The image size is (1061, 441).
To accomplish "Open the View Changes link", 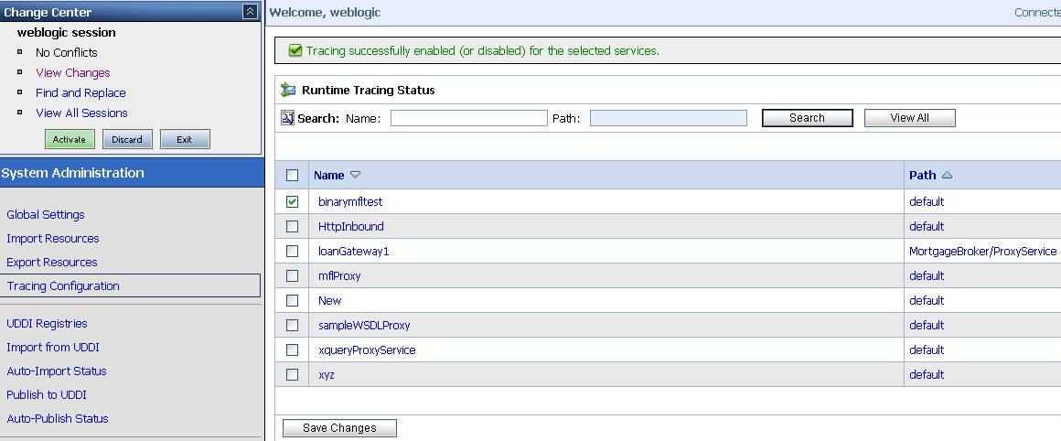I will 73,72.
